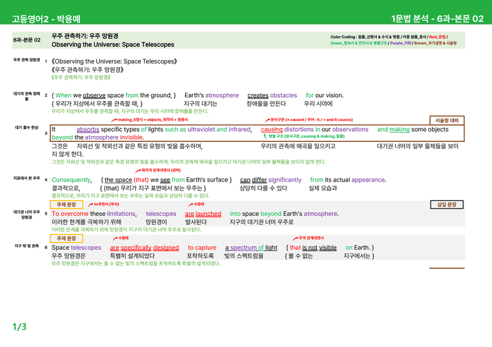The height and width of the screenshot is (347, 492).
Task: Click the red note '주격 관계대명사'
Action: click(311, 238)
